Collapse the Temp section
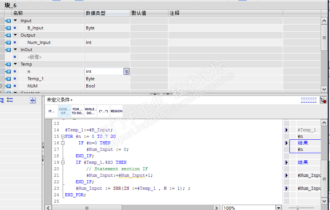Viewport: 330px width, 210px height. pos(15,64)
